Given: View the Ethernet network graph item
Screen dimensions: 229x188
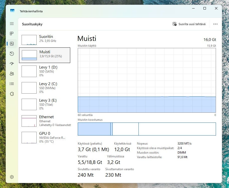Looking at the screenshot, I should pos(45,121).
